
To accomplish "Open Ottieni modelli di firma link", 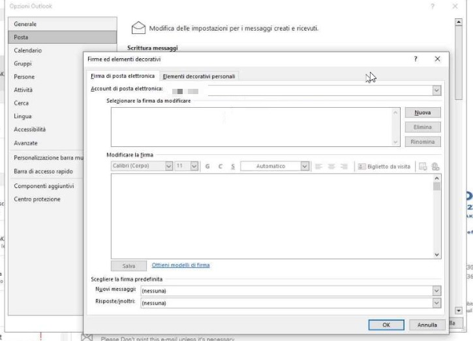I will (x=180, y=265).
